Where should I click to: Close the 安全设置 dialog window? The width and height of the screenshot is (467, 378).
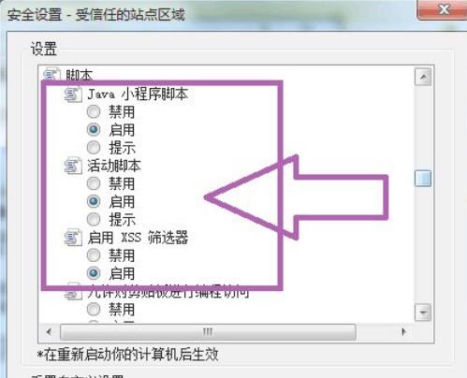[443, 10]
